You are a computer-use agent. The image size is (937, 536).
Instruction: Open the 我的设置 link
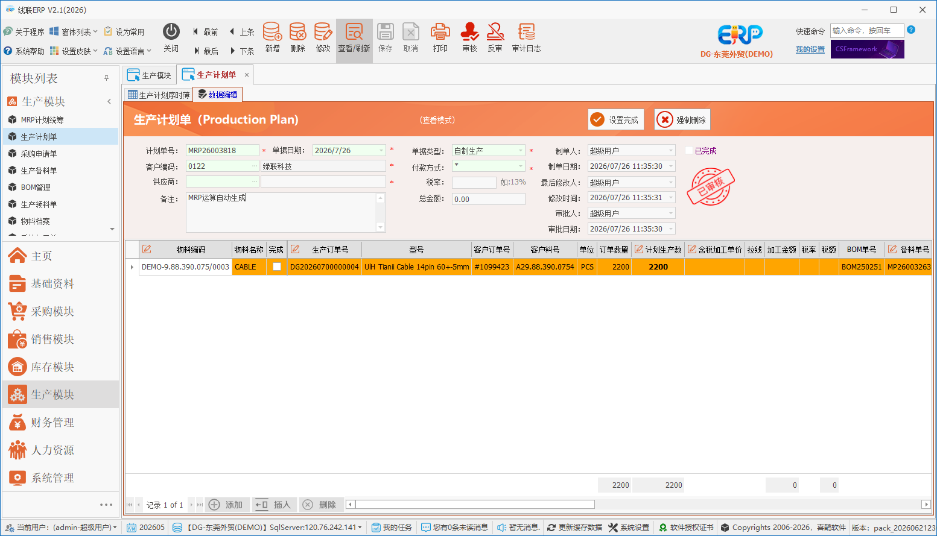(x=810, y=49)
